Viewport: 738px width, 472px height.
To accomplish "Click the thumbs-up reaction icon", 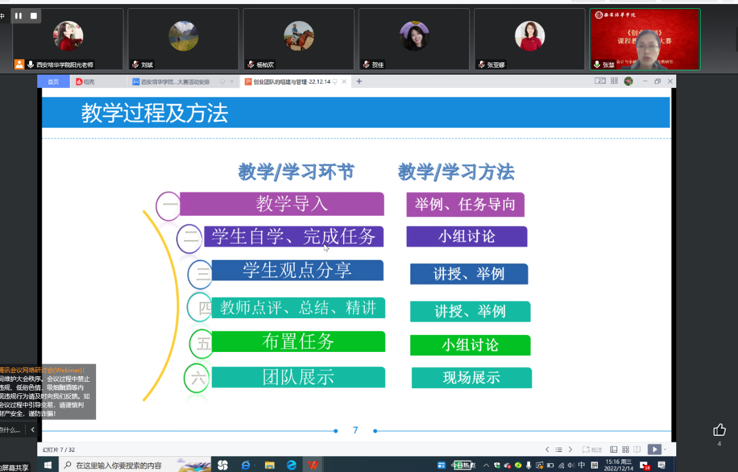I will click(719, 430).
